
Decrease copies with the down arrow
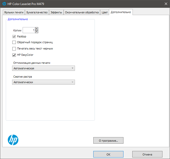37,32
